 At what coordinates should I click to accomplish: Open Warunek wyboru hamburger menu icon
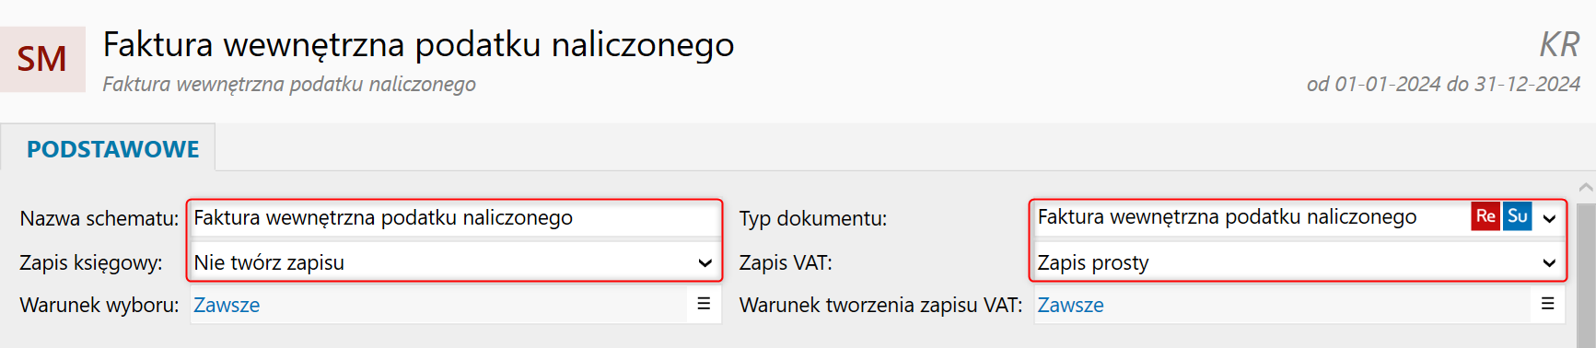coord(704,304)
